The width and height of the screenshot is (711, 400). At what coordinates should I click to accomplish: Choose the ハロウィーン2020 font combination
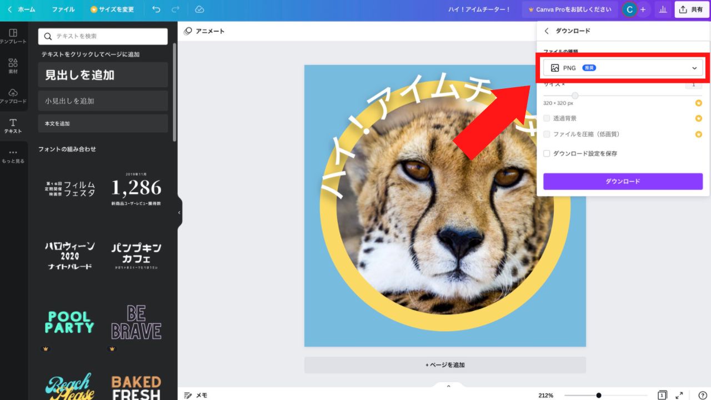(x=70, y=256)
